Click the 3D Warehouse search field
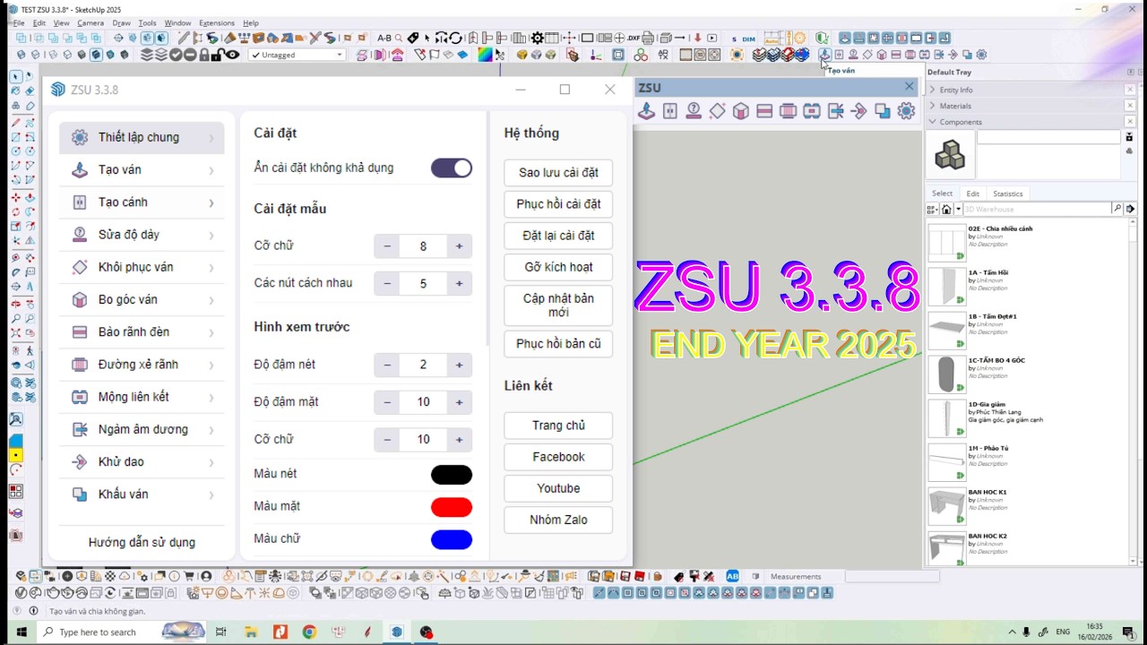This screenshot has height=645, width=1147. [1037, 209]
